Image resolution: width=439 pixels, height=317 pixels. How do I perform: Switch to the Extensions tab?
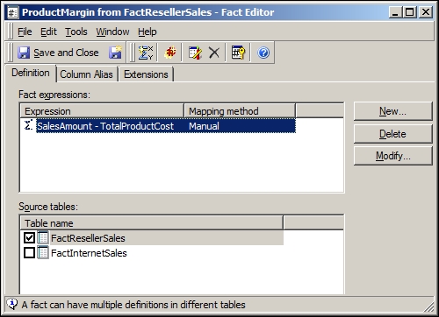[146, 74]
